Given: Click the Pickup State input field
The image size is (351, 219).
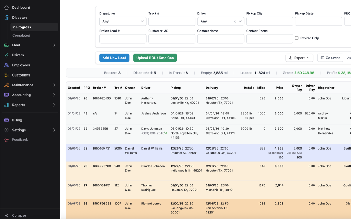Looking at the screenshot, I should click(319, 21).
